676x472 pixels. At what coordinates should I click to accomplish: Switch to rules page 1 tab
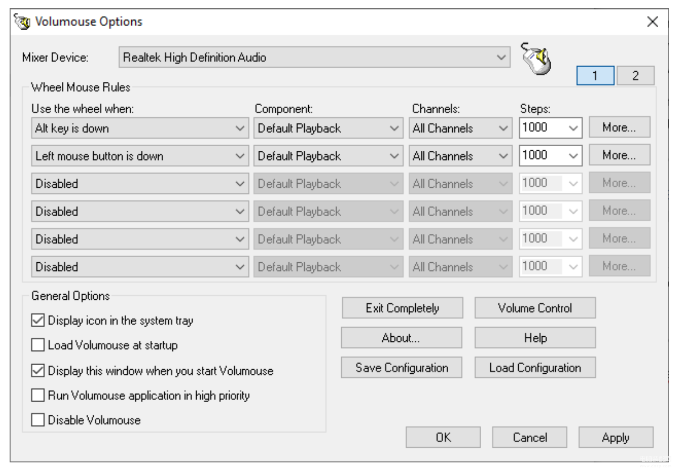coord(595,75)
